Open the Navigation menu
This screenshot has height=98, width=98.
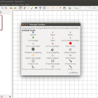pos(5,5)
